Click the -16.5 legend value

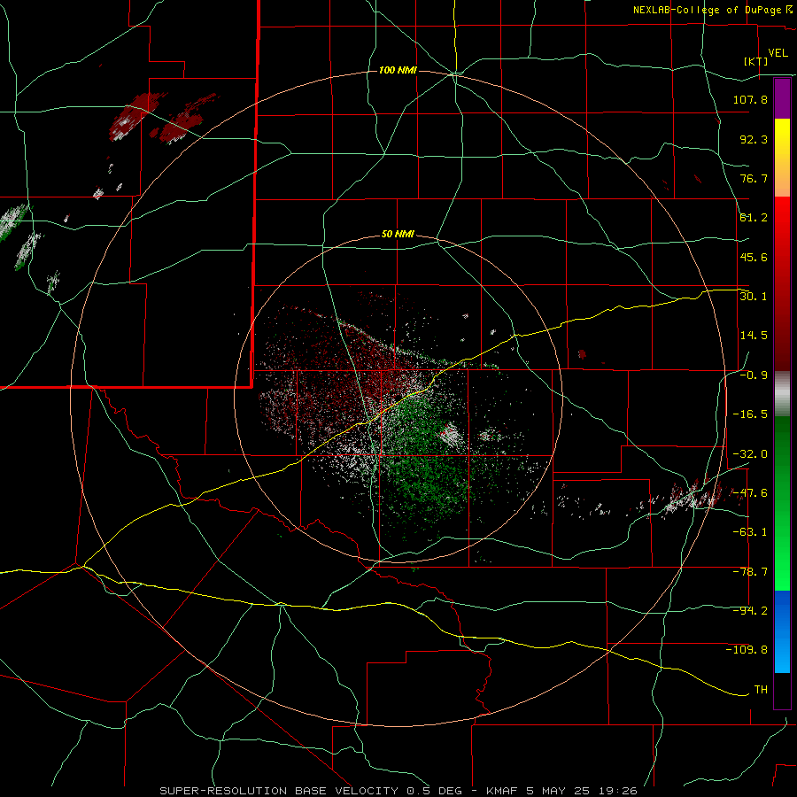tap(750, 414)
